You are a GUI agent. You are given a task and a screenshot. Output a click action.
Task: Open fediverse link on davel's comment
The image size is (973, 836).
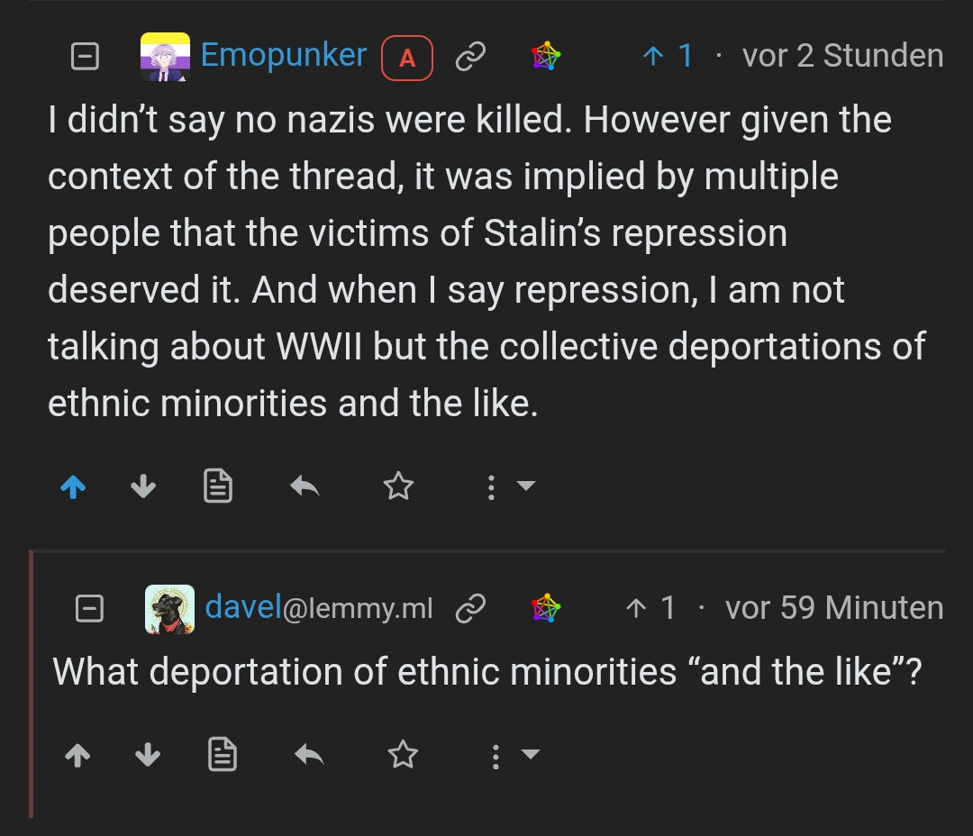point(545,609)
